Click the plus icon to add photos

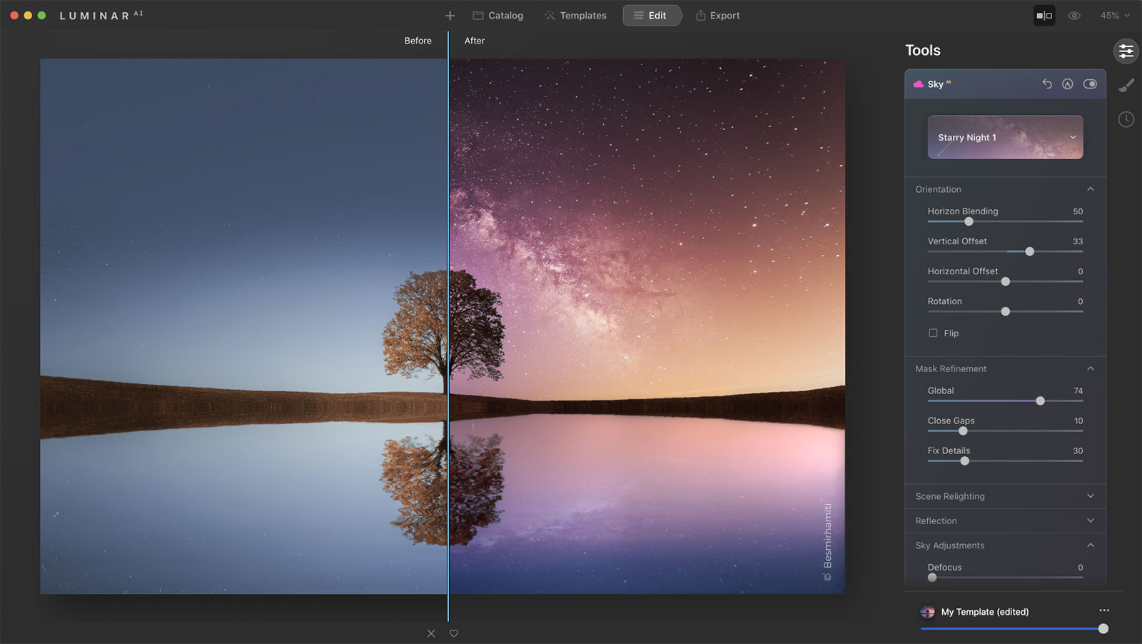click(450, 16)
